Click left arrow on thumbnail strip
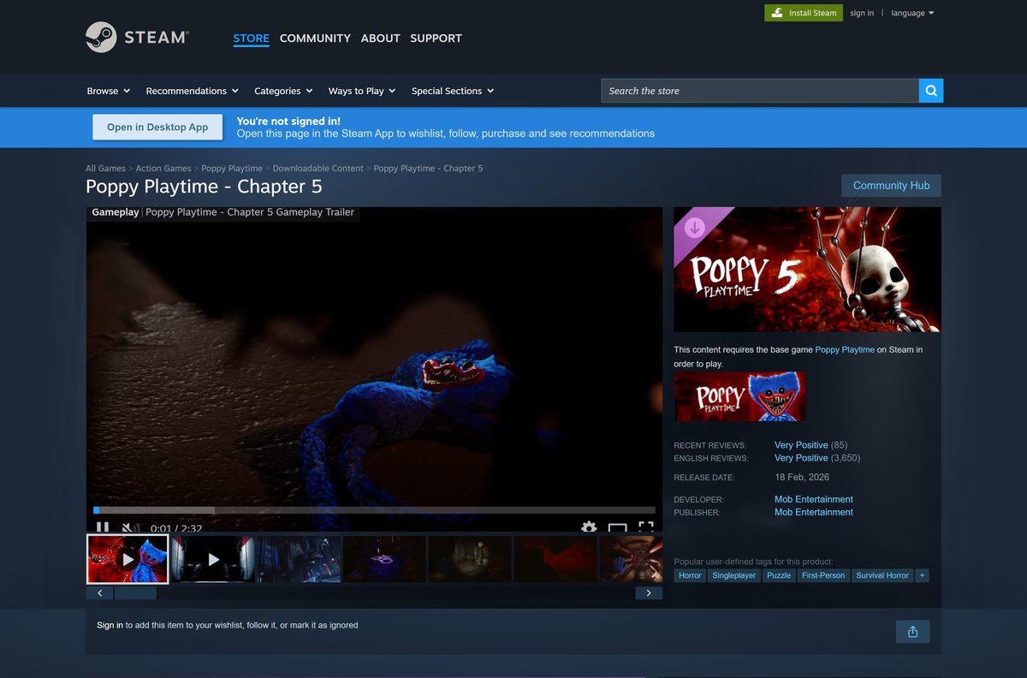 99,592
